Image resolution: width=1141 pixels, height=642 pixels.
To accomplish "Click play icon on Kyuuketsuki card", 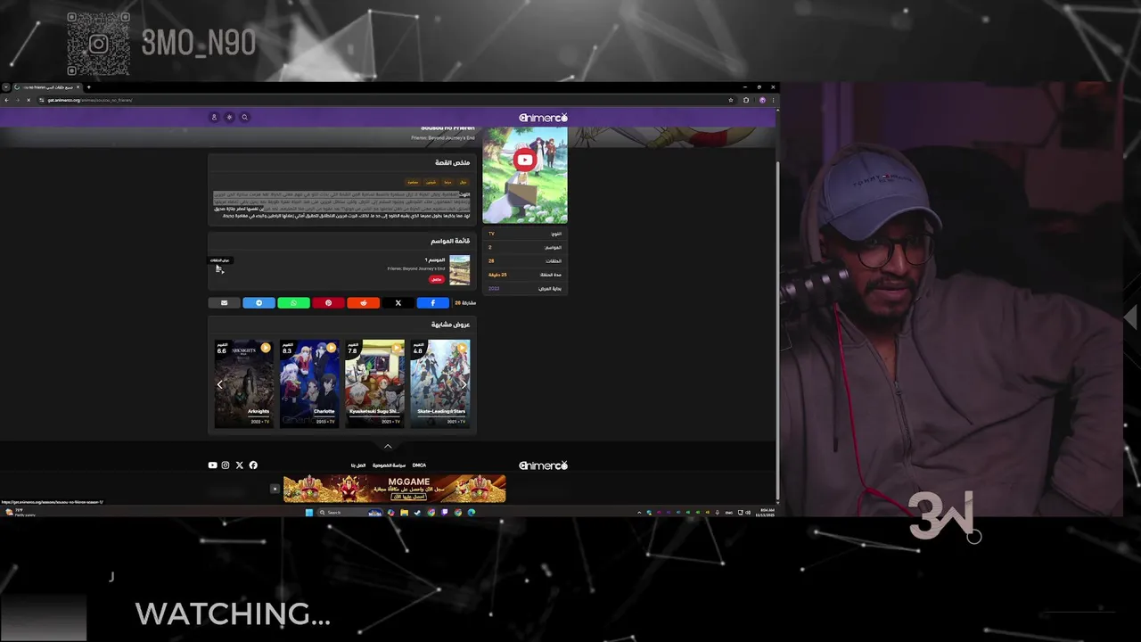I will tap(396, 348).
